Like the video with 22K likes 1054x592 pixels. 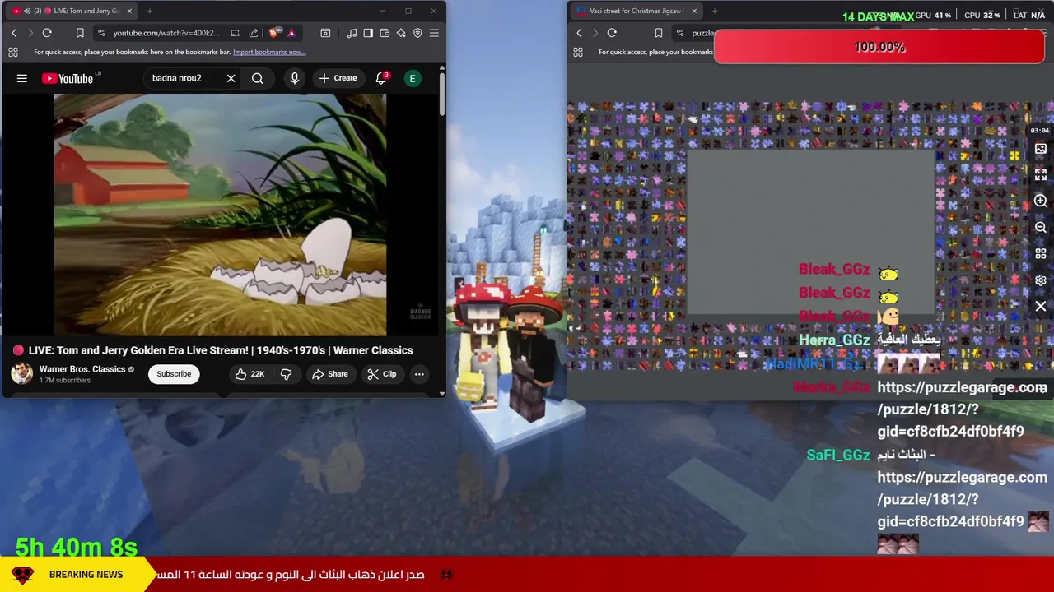click(x=250, y=374)
